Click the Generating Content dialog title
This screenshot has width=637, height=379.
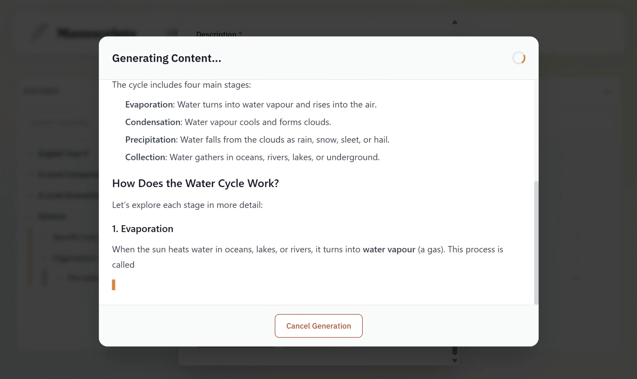point(167,58)
